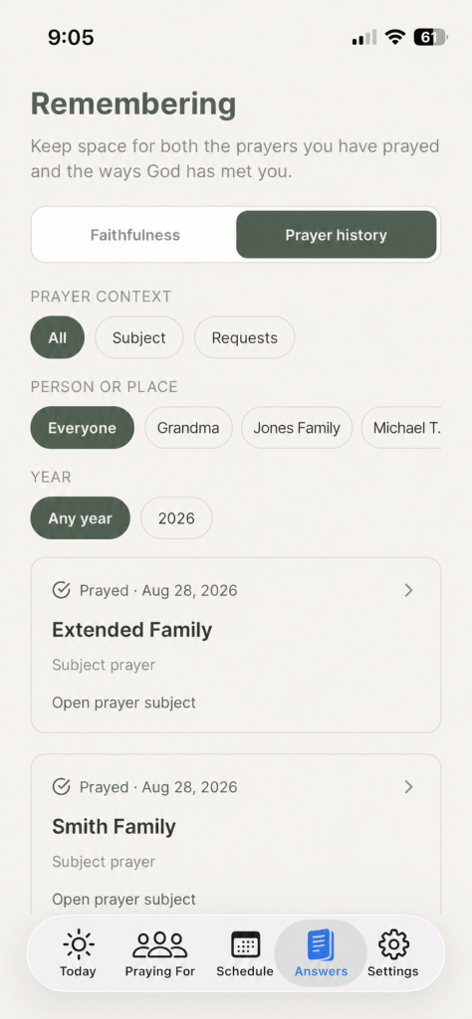The width and height of the screenshot is (472, 1019).
Task: Choose the Jones Family filter chip
Action: (x=297, y=428)
